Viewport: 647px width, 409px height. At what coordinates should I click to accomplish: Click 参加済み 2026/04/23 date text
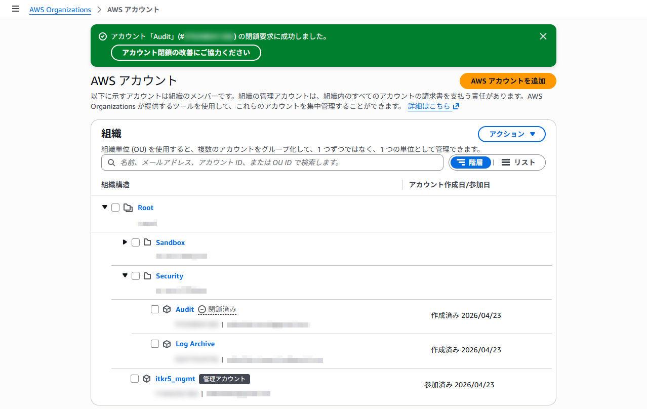pyautogui.click(x=459, y=385)
